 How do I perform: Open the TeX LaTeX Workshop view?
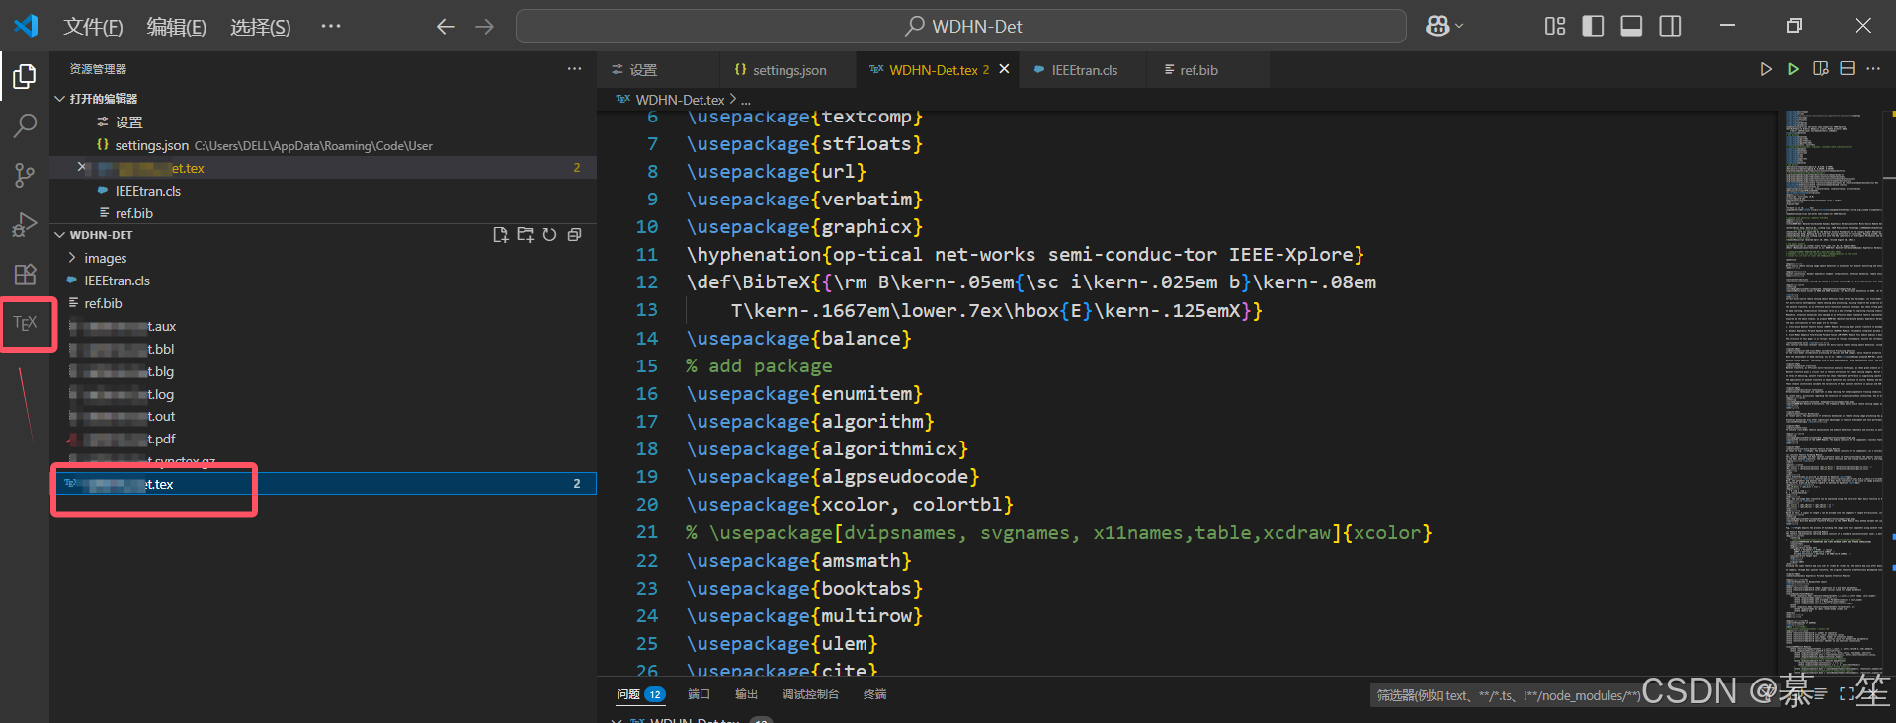click(x=25, y=323)
